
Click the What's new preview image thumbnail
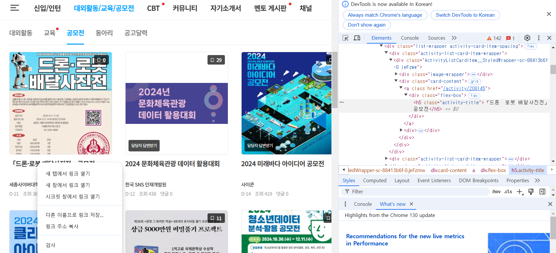pos(519,243)
